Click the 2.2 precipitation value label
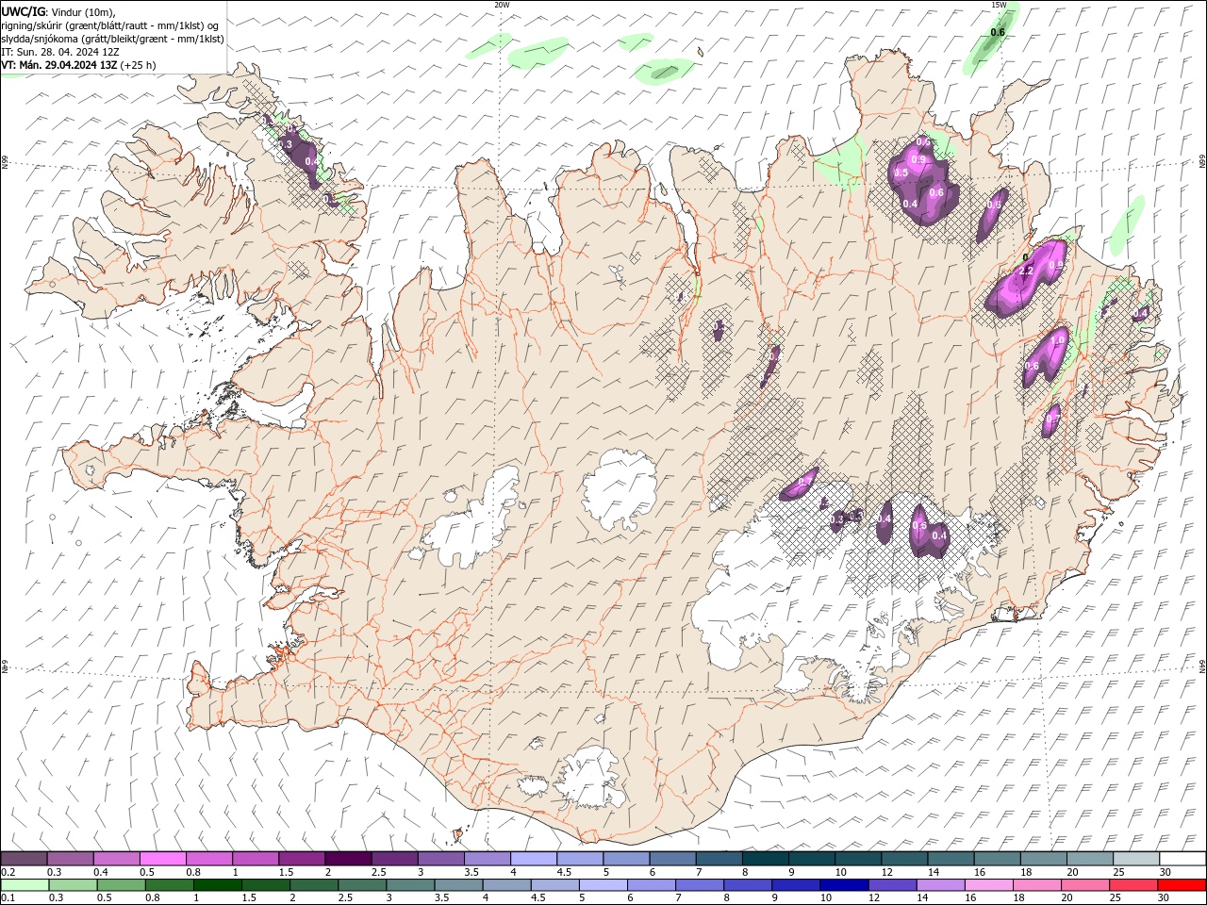 click(x=1027, y=271)
